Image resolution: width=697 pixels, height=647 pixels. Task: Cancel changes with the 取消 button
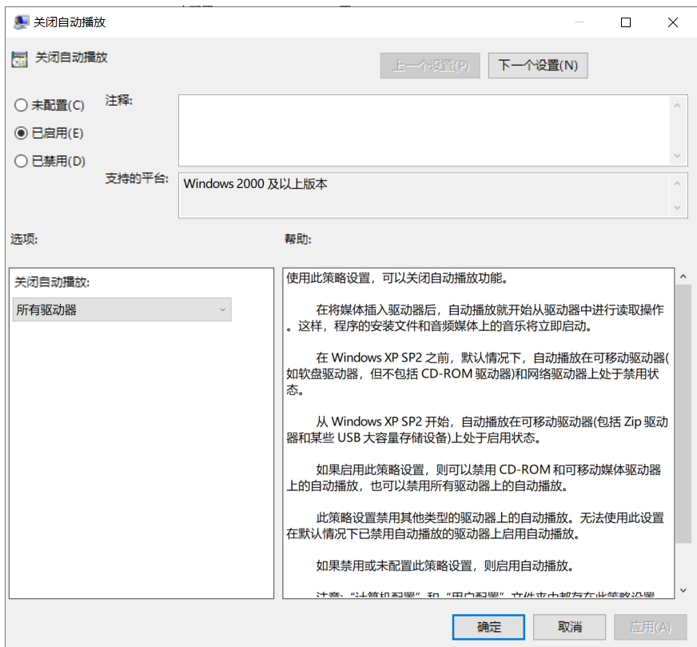tap(569, 626)
